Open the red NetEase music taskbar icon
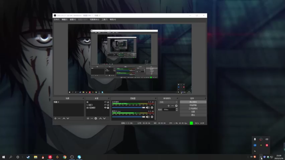 pos(50,157)
